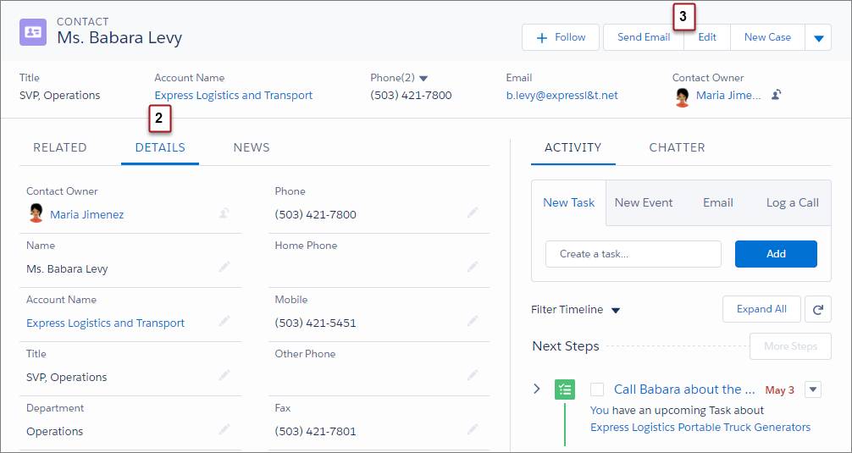Click change owner icon beside Maria Jime... in header
852x453 pixels.
776,95
